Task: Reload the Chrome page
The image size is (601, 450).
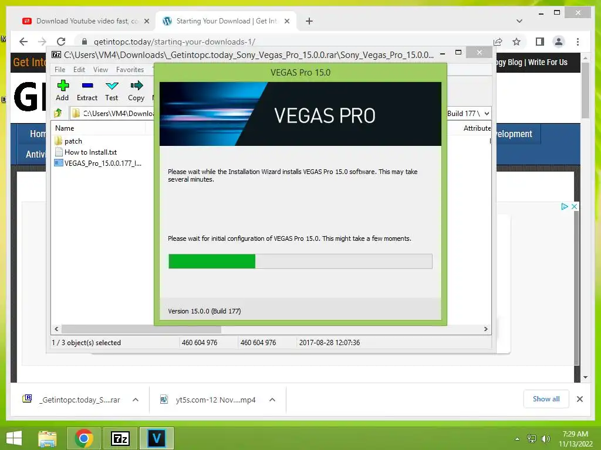Action: [x=61, y=42]
